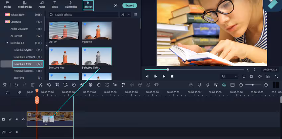Delete the selected clip with trash icon
This screenshot has width=282, height=139.
(33, 85)
